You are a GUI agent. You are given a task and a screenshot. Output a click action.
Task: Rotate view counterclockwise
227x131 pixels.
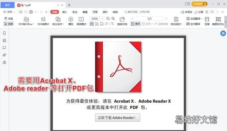[x=107, y=24]
